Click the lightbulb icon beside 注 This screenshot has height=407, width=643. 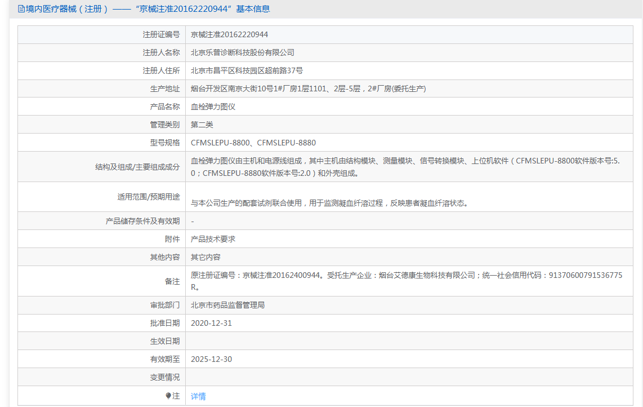click(168, 396)
